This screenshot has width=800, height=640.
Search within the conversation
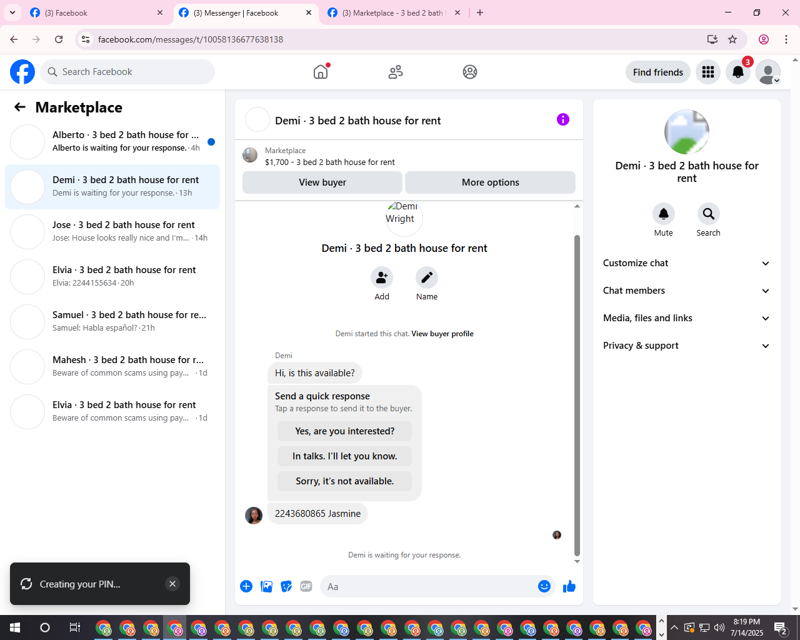click(x=709, y=214)
